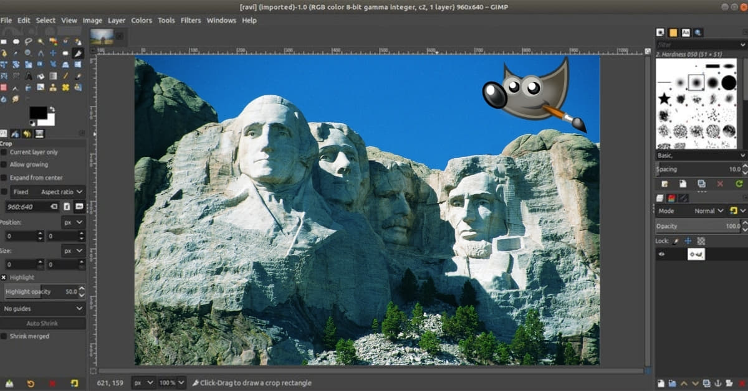Viewport: 748px width, 391px height.
Task: Adjust the brush Spacing slider
Action: 698,169
